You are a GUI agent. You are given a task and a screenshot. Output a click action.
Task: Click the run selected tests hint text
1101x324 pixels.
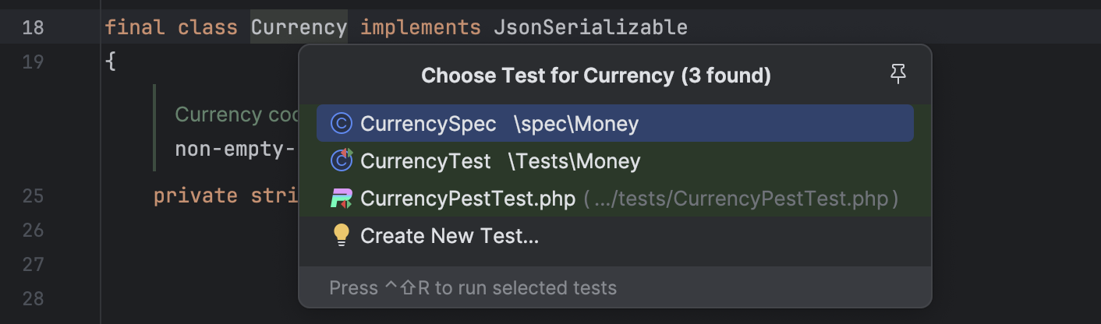[473, 288]
